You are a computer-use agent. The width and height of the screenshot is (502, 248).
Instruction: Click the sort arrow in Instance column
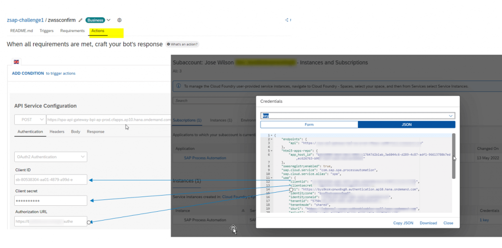(x=243, y=211)
